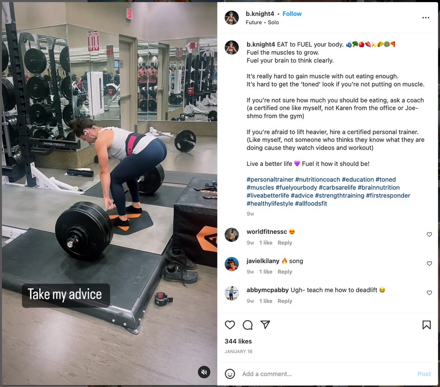The width and height of the screenshot is (440, 387).
Task: Like the post with the heart icon
Action: (x=230, y=325)
